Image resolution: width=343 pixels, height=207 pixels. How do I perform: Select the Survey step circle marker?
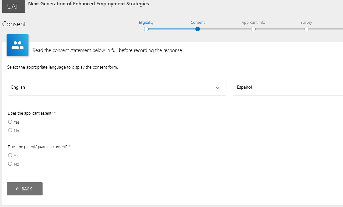(306, 29)
